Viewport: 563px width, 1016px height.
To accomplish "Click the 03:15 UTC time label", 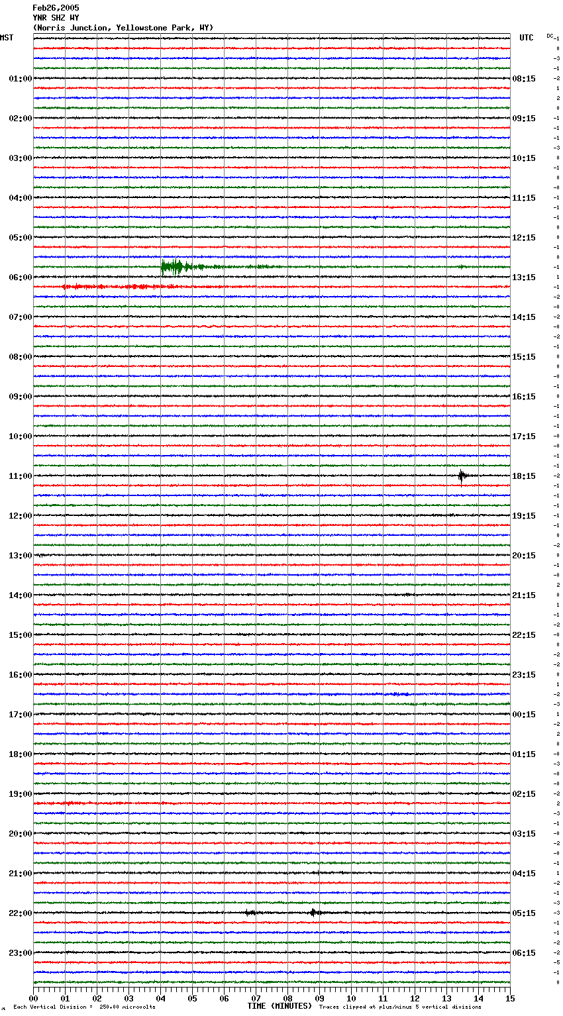I will 524,834.
